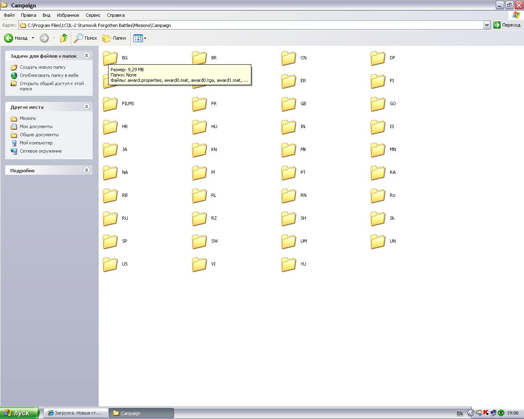Click the Назад back button
This screenshot has height=419, width=524.
click(16, 38)
